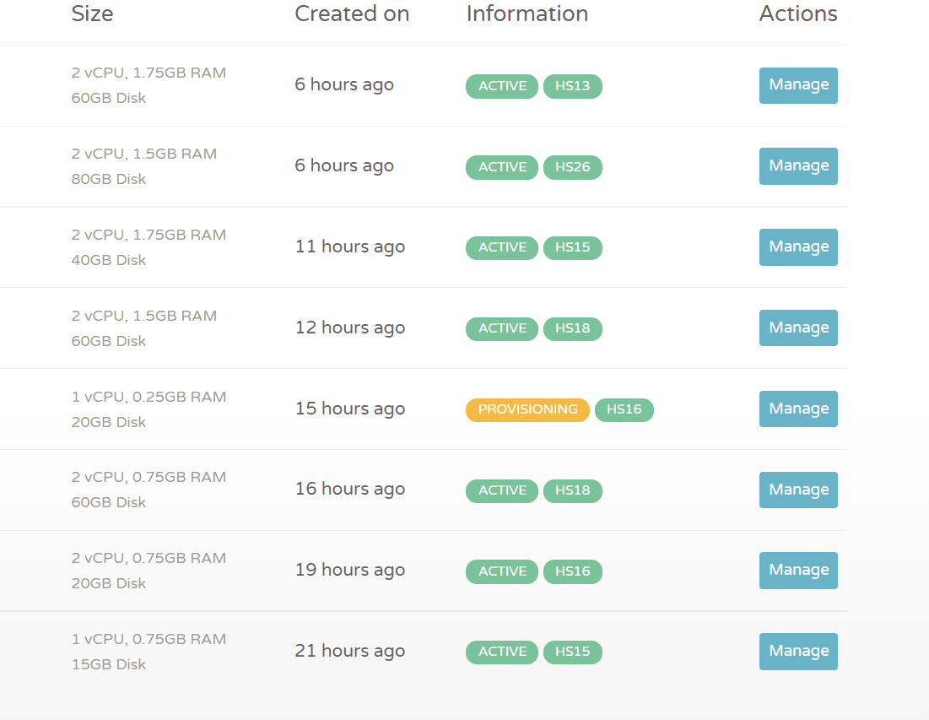Click ACTIVE badge in the 21 hours ago row

tap(502, 652)
